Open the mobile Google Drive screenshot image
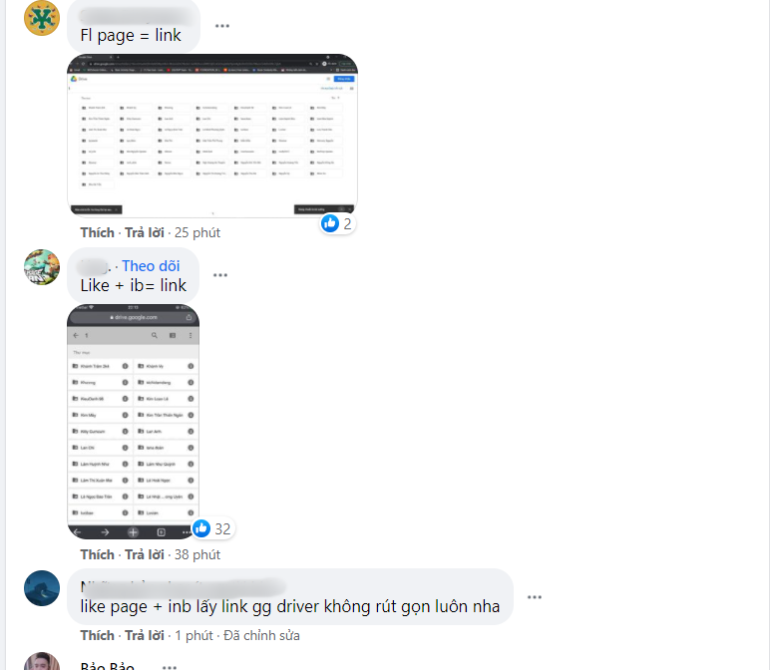This screenshot has width=770, height=670. tap(133, 422)
